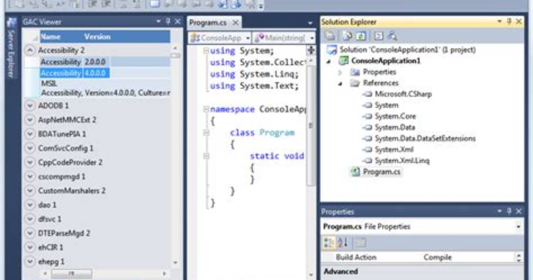Viewport: 533px width, 280px height.
Task: Select the System.Xml.Linq reference
Action: (x=402, y=161)
